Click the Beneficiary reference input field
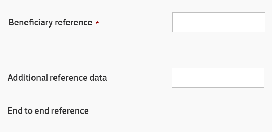The width and height of the screenshot is (272, 132). coord(219,22)
